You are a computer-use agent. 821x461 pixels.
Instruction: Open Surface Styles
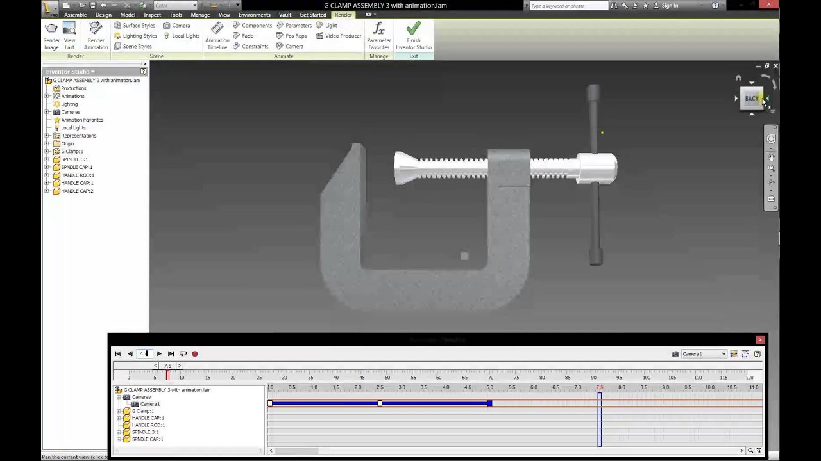click(134, 26)
